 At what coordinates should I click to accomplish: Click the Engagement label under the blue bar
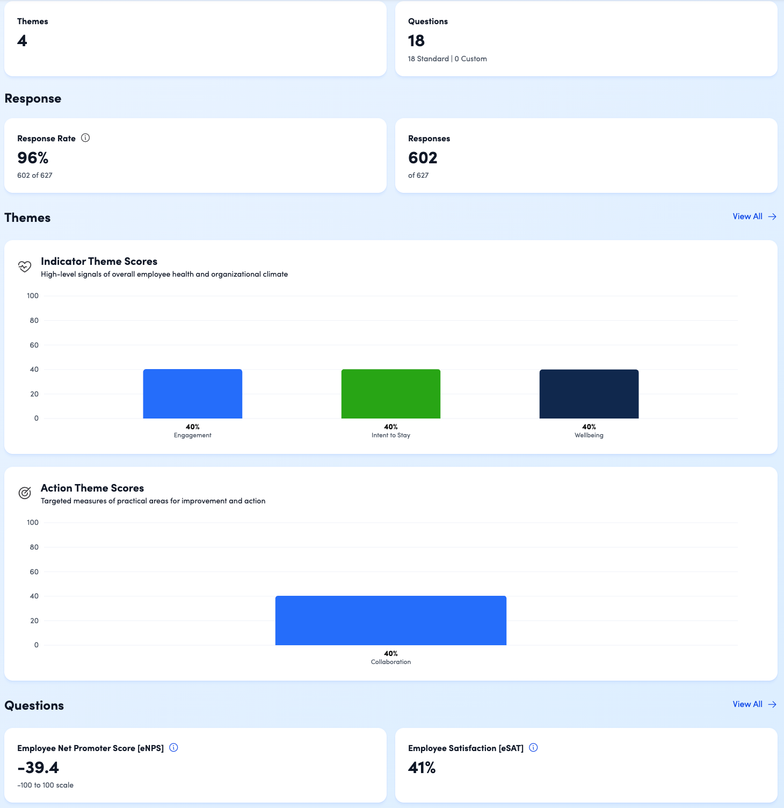192,435
